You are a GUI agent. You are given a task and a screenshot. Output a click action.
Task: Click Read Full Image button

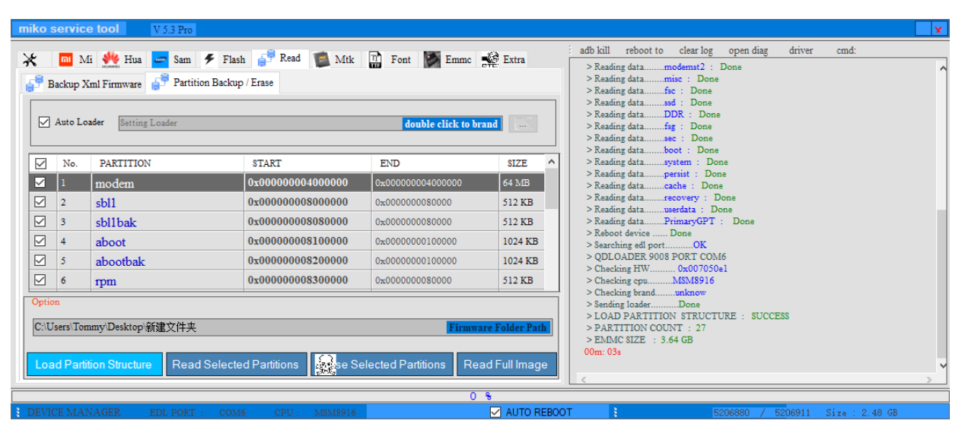tap(505, 365)
